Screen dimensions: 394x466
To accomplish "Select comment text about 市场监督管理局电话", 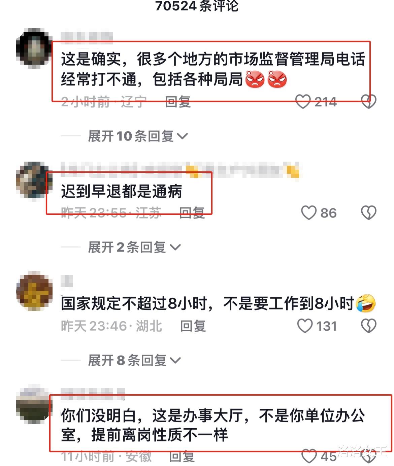I will coord(213,69).
